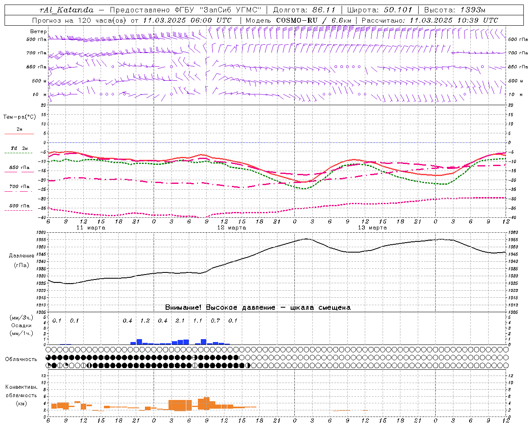
Task: Click the 850 гПа temperature legend entry
Action: click(x=19, y=167)
